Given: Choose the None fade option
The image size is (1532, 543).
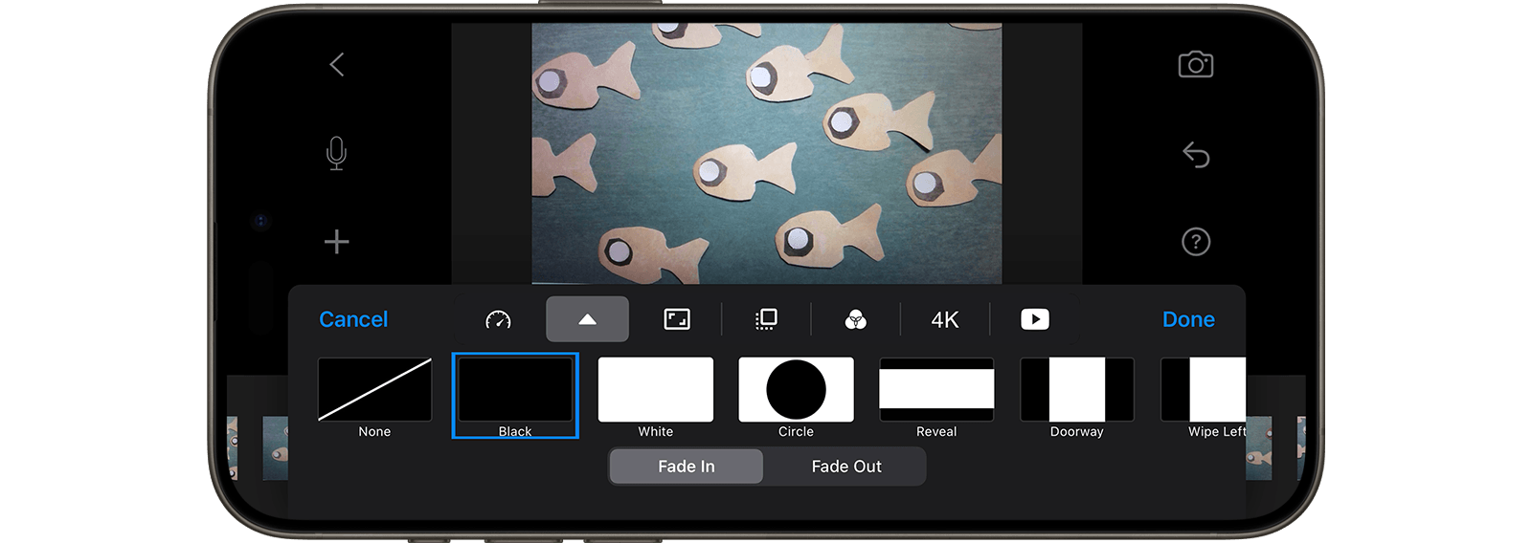Looking at the screenshot, I should click(x=374, y=397).
